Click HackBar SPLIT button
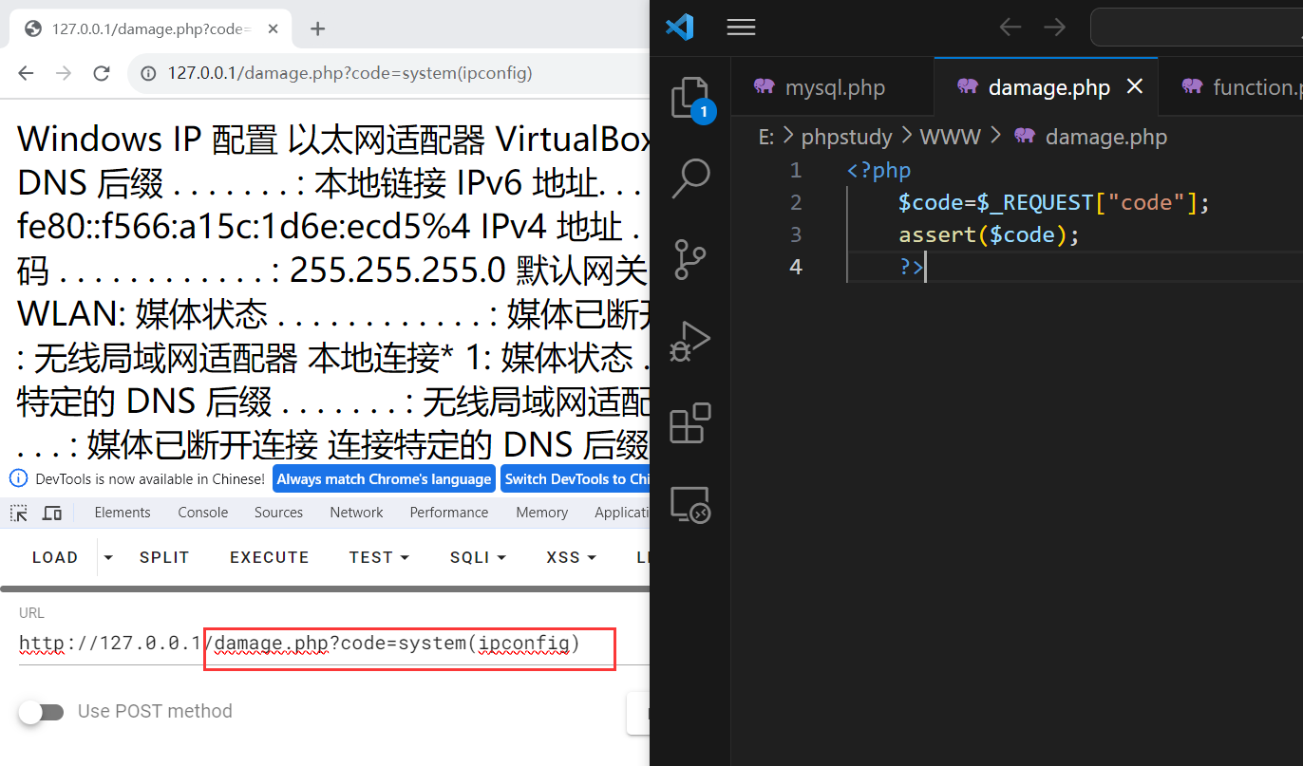The height and width of the screenshot is (766, 1303). coord(164,557)
